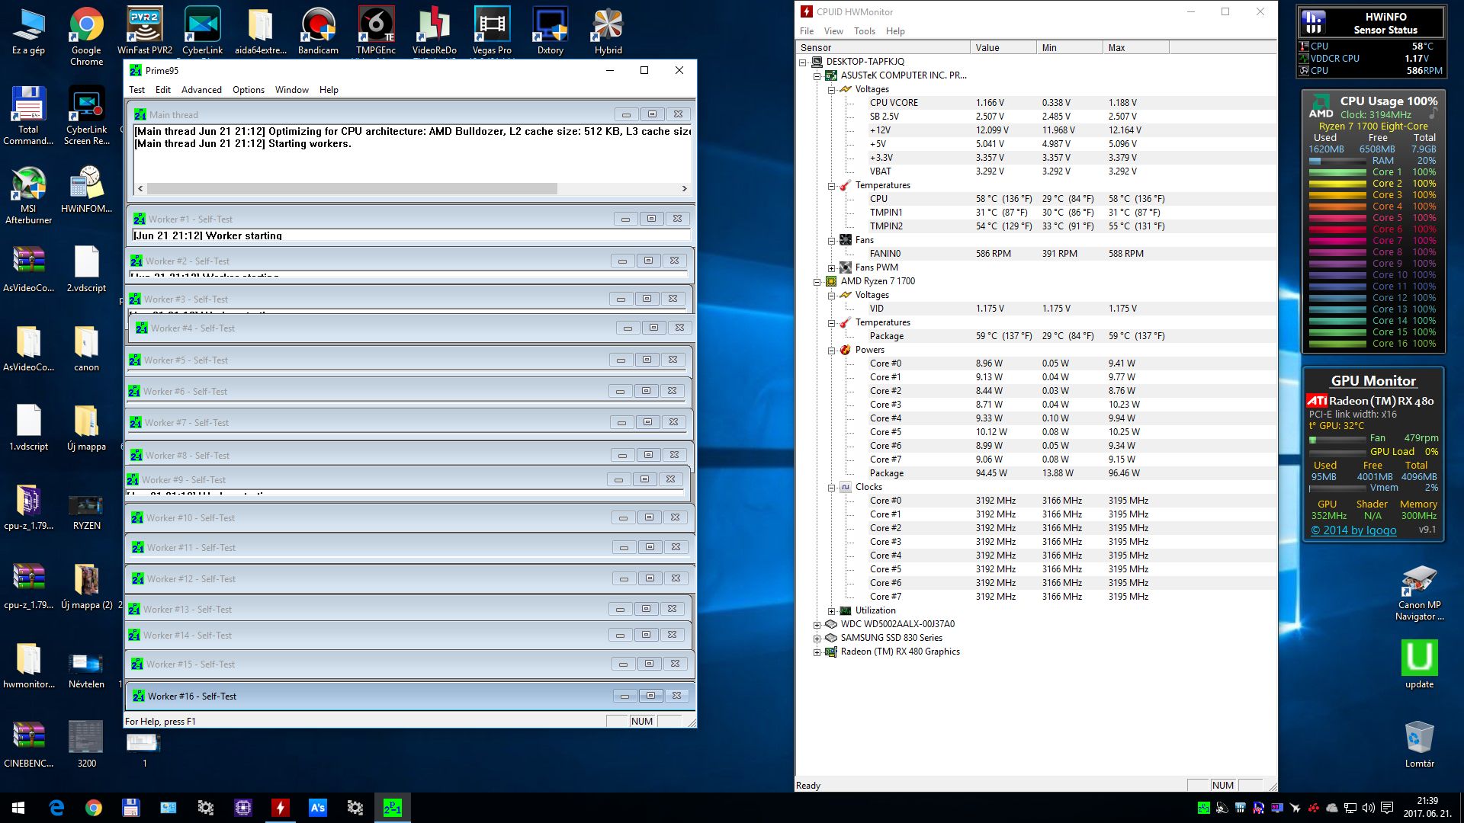This screenshot has height=823, width=1464.
Task: Open MSI Afterburner desktop icon
Action: coord(28,194)
